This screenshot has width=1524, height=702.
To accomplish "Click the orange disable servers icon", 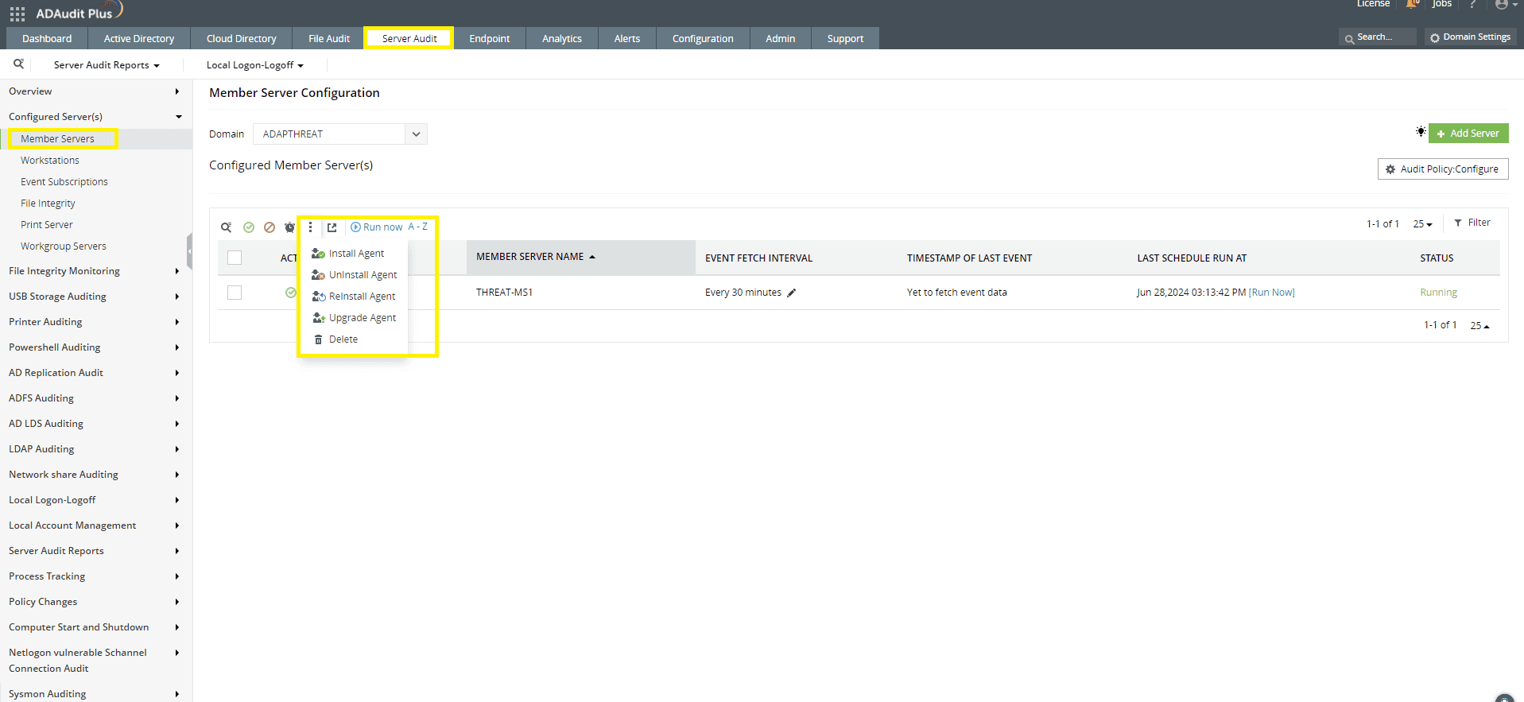I will [x=270, y=227].
